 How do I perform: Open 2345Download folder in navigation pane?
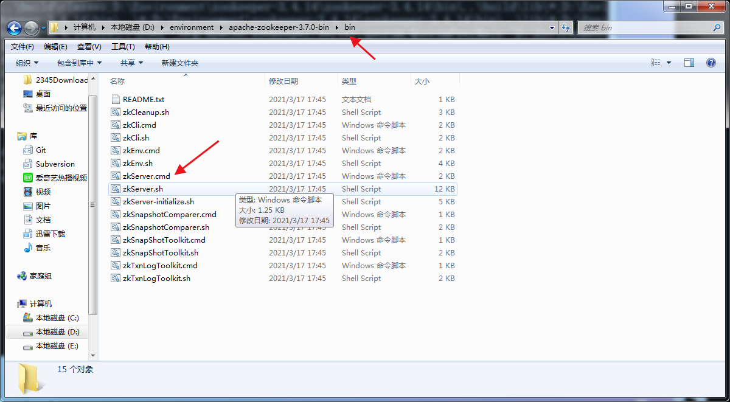coord(55,80)
